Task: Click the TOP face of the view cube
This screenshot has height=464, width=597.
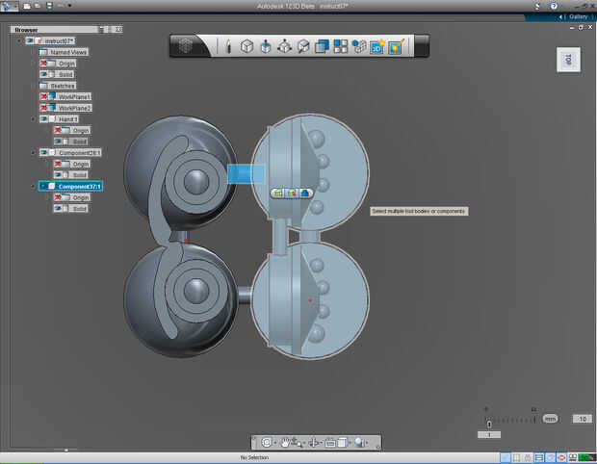Action: (568, 60)
